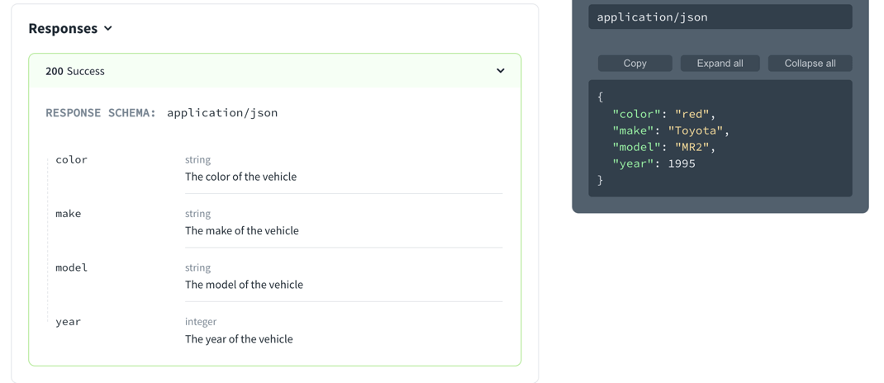Click the Collapse all button

[810, 63]
